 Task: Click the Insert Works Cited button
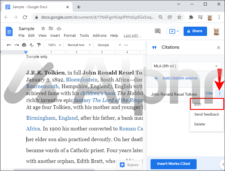tap(173, 164)
